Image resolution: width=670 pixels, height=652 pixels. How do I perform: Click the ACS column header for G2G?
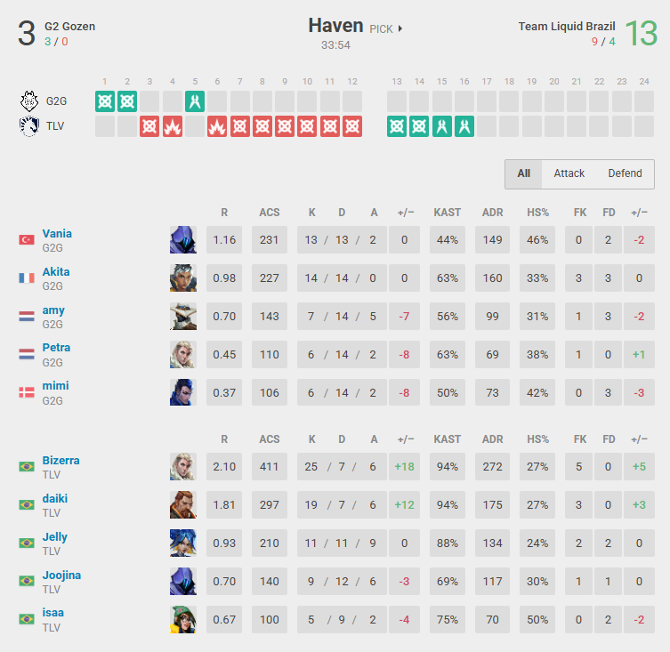[x=269, y=213]
